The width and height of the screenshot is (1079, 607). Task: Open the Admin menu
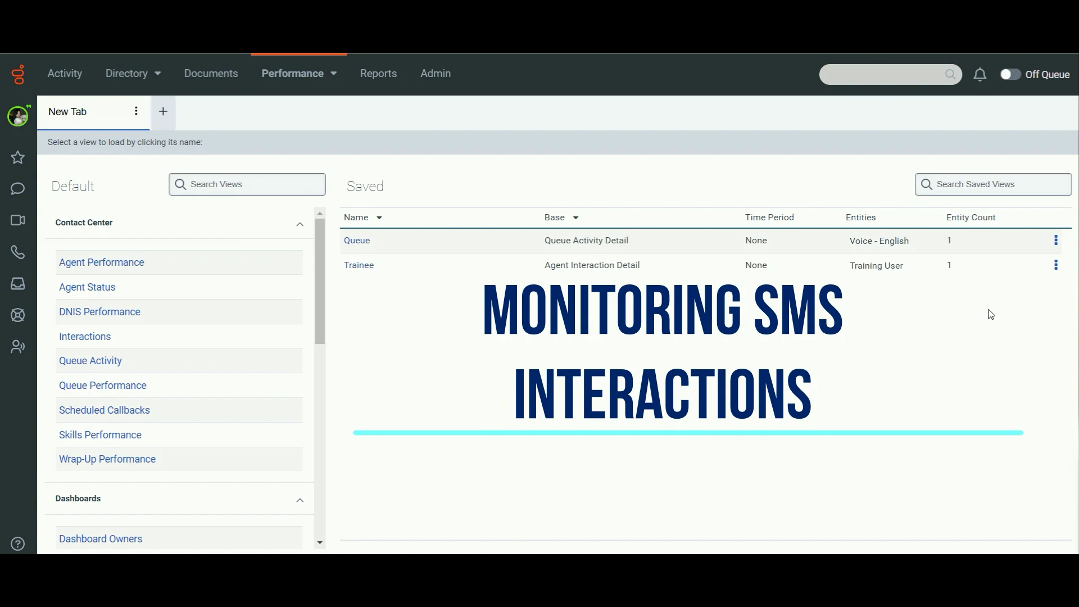tap(435, 73)
